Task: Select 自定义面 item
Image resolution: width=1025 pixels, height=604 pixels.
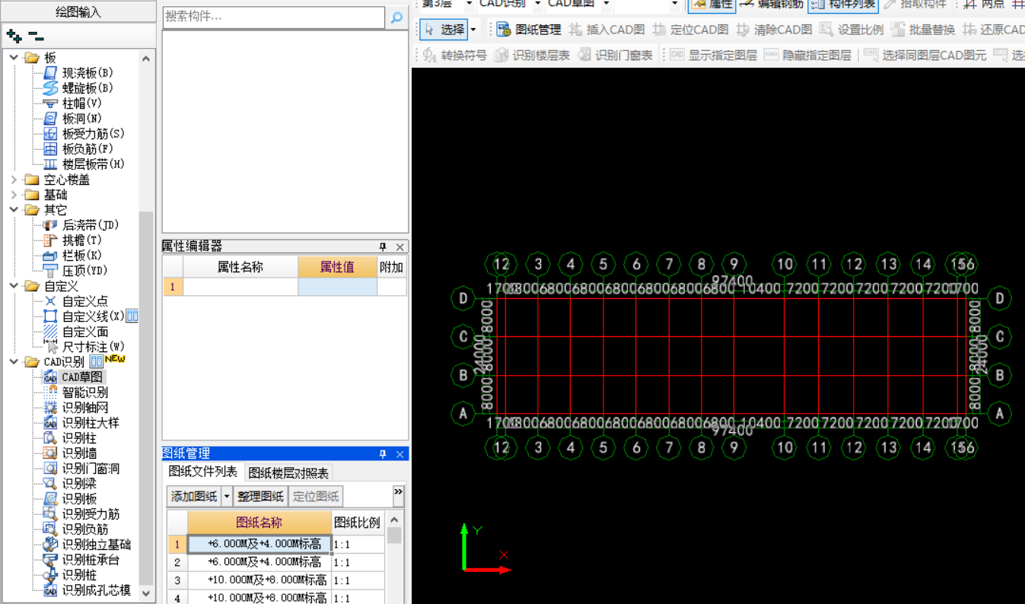Action: click(85, 332)
